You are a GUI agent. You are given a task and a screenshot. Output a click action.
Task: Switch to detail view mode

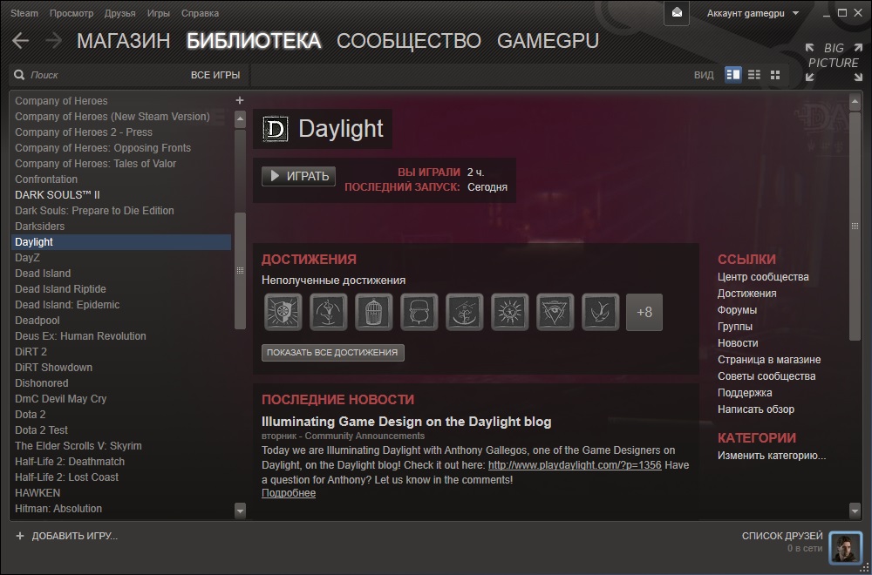coord(733,74)
